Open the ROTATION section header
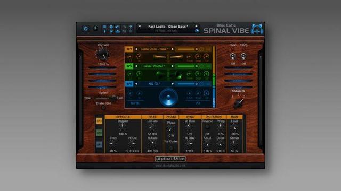 pyautogui.click(x=214, y=117)
